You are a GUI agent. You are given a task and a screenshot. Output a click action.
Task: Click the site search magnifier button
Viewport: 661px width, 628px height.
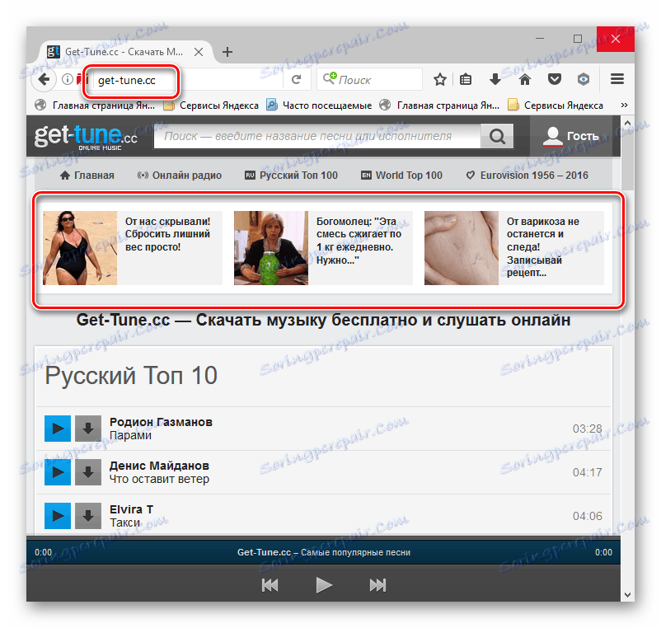click(498, 136)
